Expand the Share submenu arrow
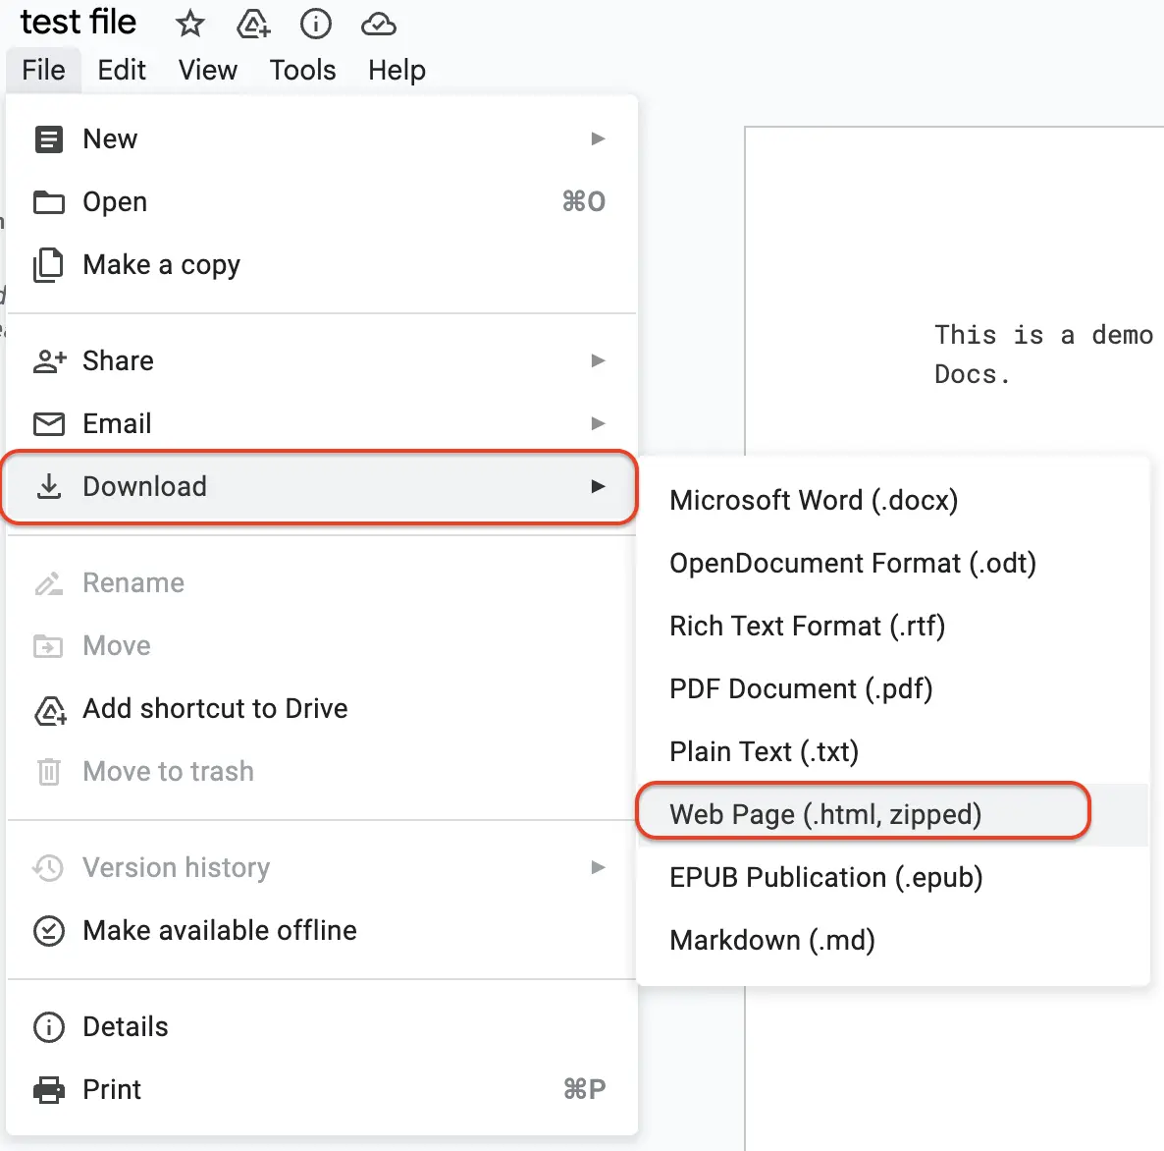The width and height of the screenshot is (1164, 1151). click(x=598, y=361)
